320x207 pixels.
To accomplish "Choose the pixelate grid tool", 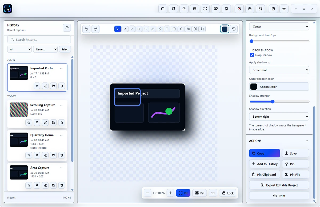I will click(188, 29).
